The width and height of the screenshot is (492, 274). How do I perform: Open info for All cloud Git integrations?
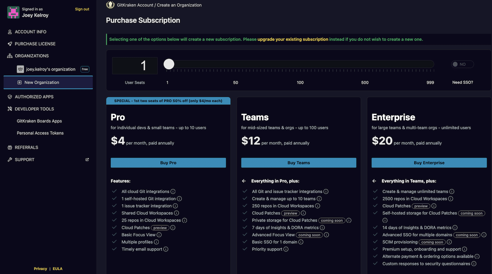pyautogui.click(x=173, y=191)
